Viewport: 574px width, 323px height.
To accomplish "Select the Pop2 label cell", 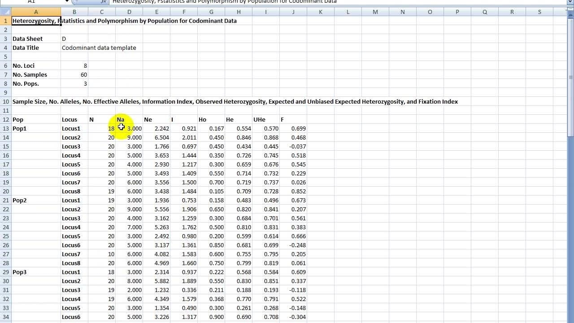I will (x=36, y=200).
